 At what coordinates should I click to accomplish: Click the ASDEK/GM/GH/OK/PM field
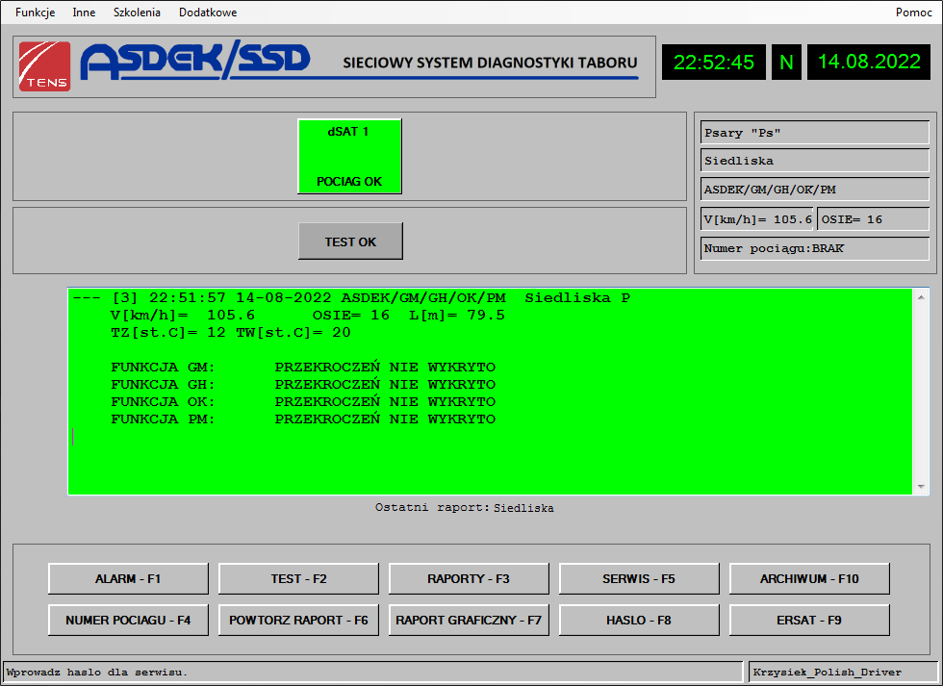pos(815,190)
